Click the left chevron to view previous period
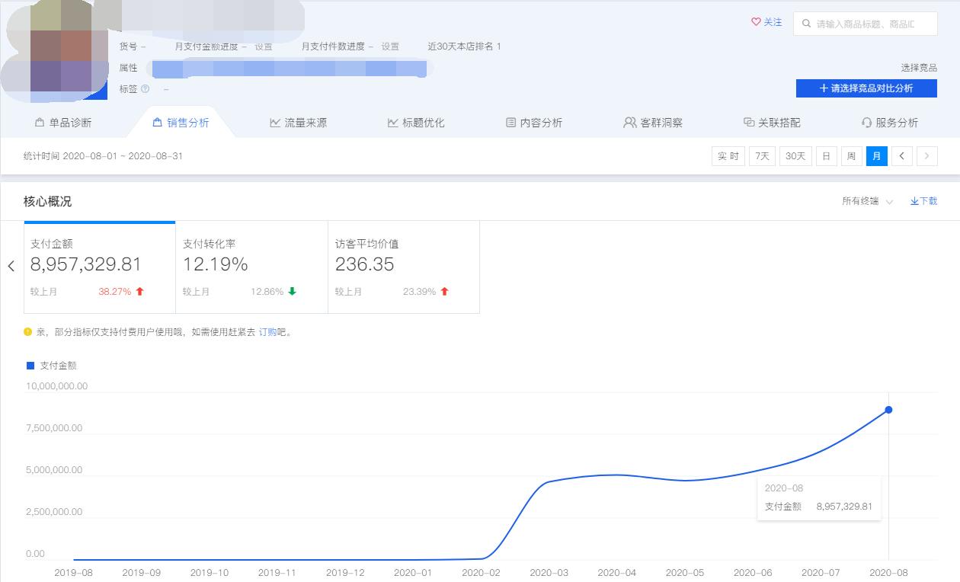Viewport: 960px width, 582px height. point(902,155)
